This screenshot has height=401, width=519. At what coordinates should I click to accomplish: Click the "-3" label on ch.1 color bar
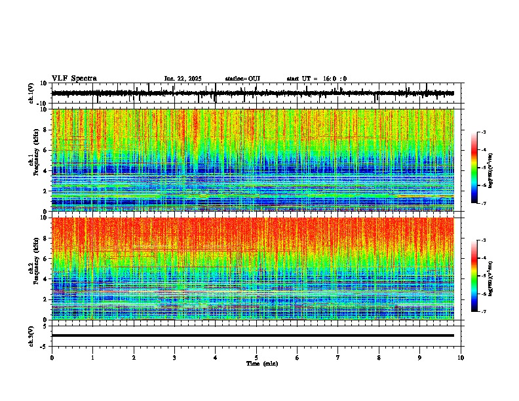484,132
